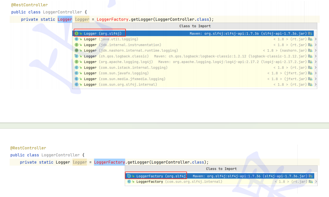Click library icon on com.sun.istack row
The height and width of the screenshot is (197, 329).
[x=310, y=67]
